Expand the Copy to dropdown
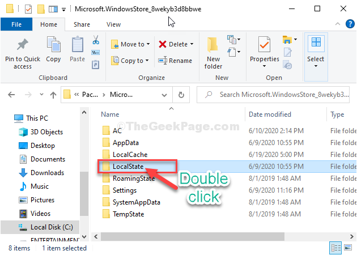Image resolution: width=357 pixels, height=255 pixels. click(147, 60)
